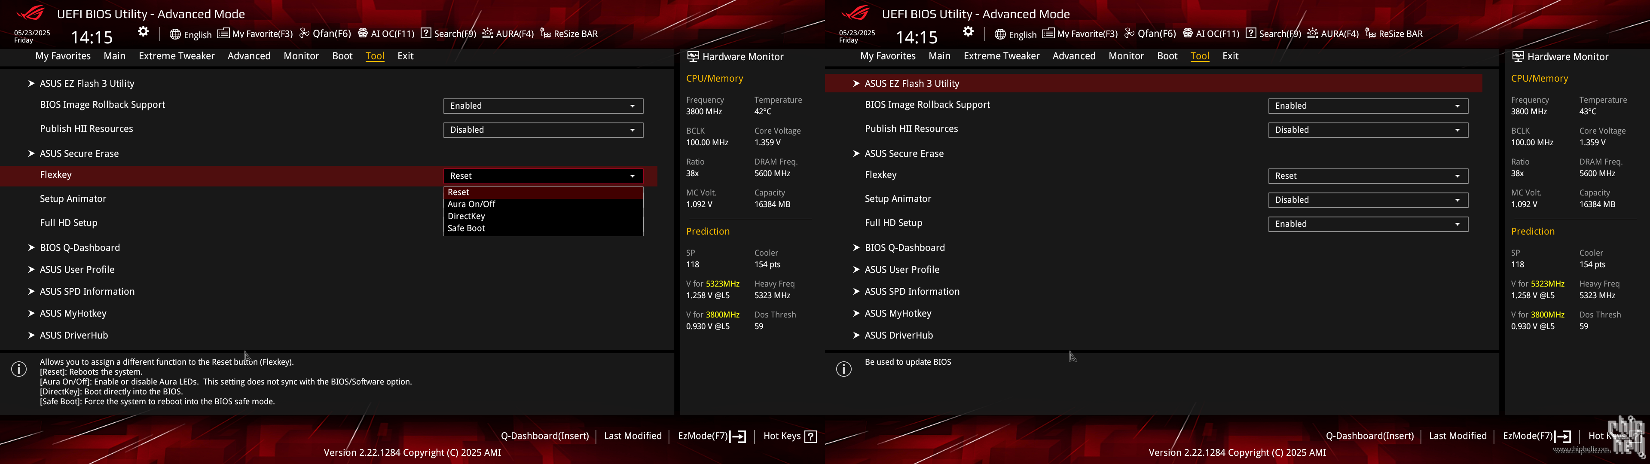Open Full HD Setup dropdown in right screen

1368,224
